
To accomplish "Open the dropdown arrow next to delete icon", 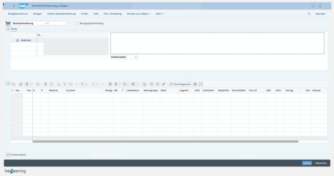I will [31, 84].
